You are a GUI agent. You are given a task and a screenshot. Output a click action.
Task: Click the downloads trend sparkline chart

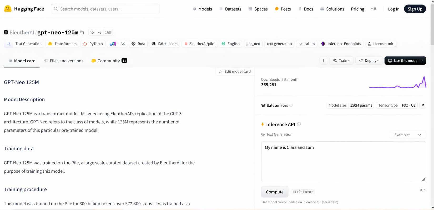tap(398, 82)
